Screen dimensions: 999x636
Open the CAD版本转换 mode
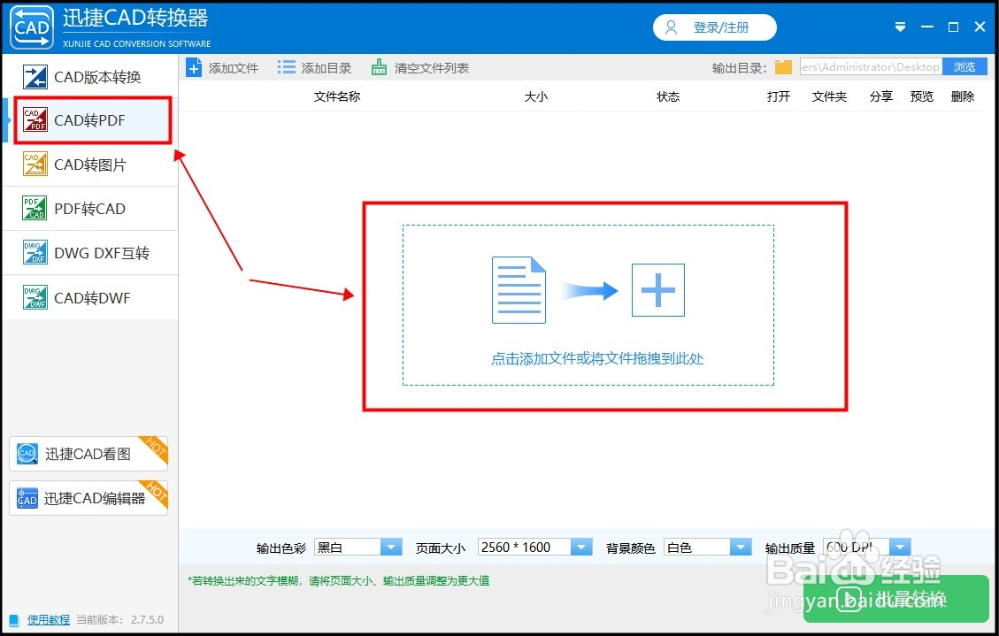point(90,77)
